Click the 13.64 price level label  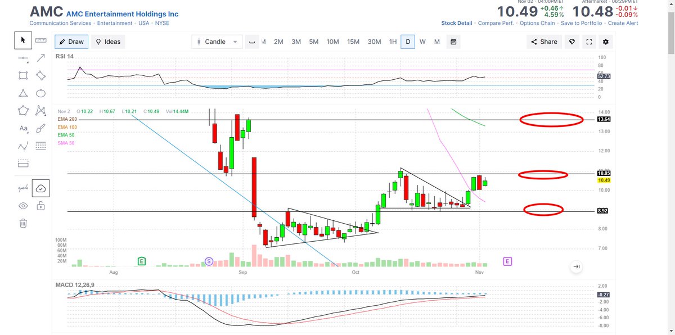[605, 119]
